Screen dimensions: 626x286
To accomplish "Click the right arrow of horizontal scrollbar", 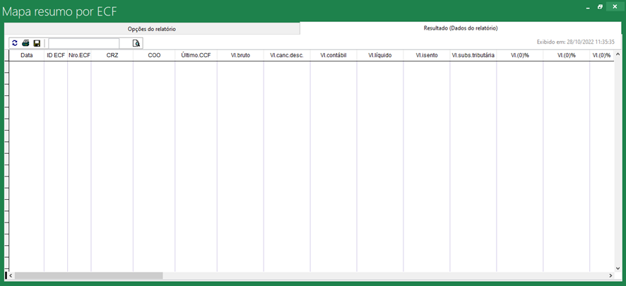I will pyautogui.click(x=610, y=275).
